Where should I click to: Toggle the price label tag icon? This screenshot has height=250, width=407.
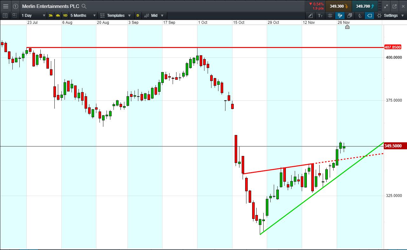coord(369,15)
